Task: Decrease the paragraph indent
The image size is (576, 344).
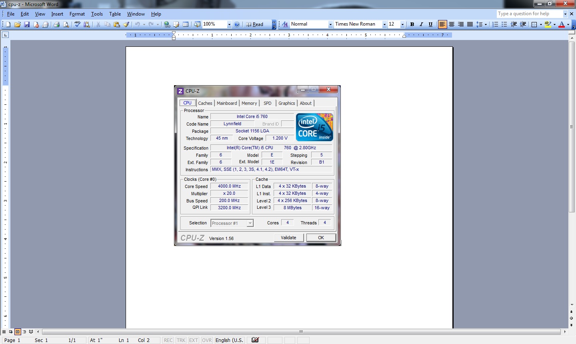Action: 514,24
